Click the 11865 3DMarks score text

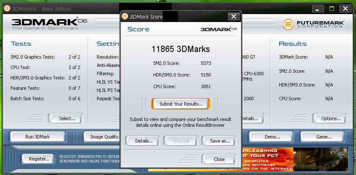pyautogui.click(x=181, y=49)
